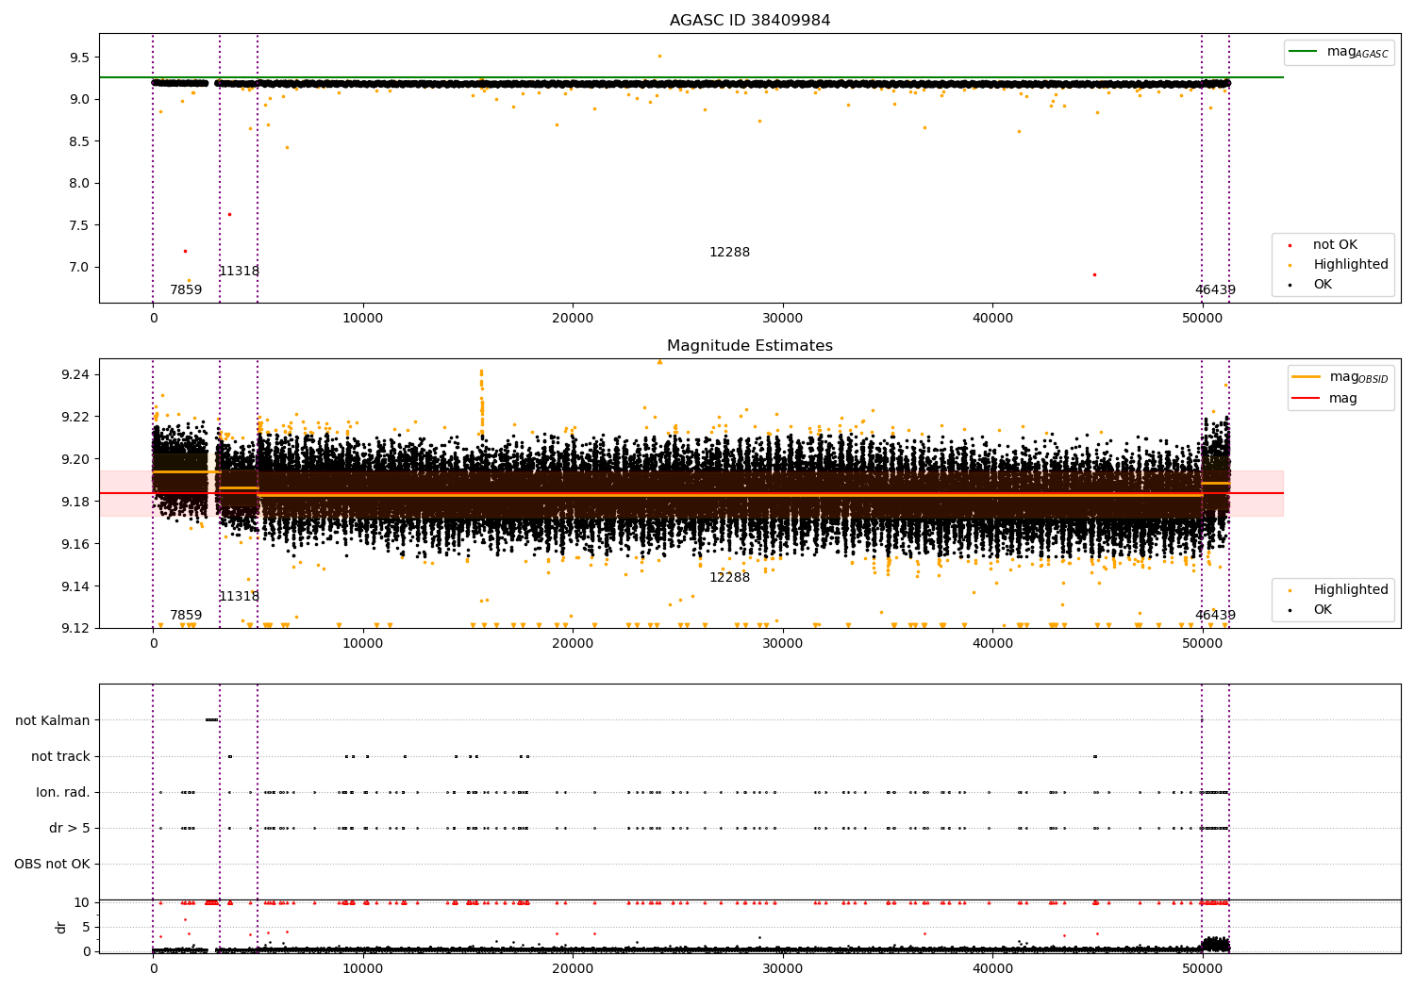Click the 9.18 tick on middle plot y-axis
The image size is (1415, 990).
point(75,502)
